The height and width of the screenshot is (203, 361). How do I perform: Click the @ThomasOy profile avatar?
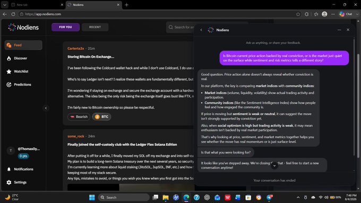coord(11,151)
